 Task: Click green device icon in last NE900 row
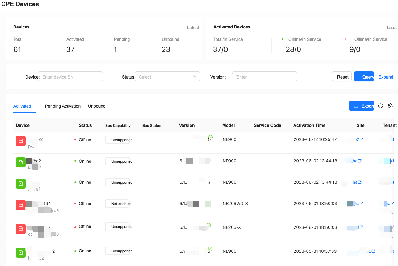point(21,253)
